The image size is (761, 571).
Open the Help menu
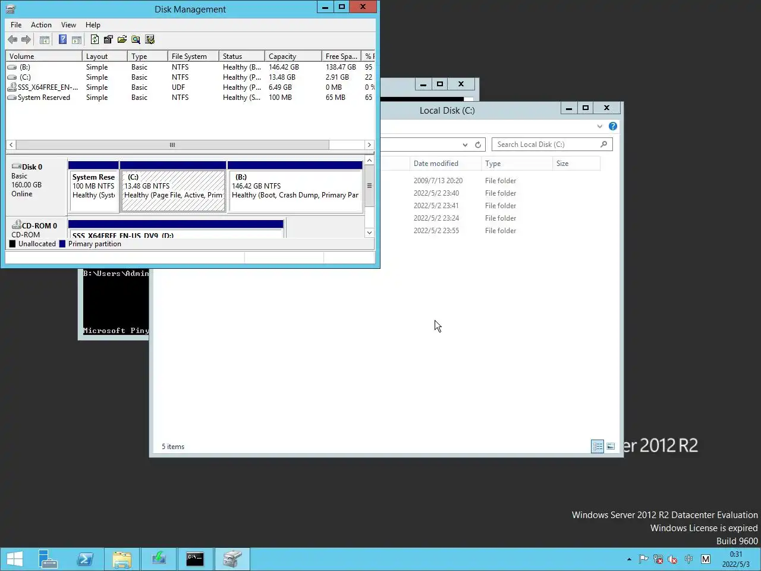click(x=93, y=25)
